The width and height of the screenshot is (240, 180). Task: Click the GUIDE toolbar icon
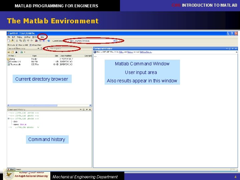click(x=40, y=41)
